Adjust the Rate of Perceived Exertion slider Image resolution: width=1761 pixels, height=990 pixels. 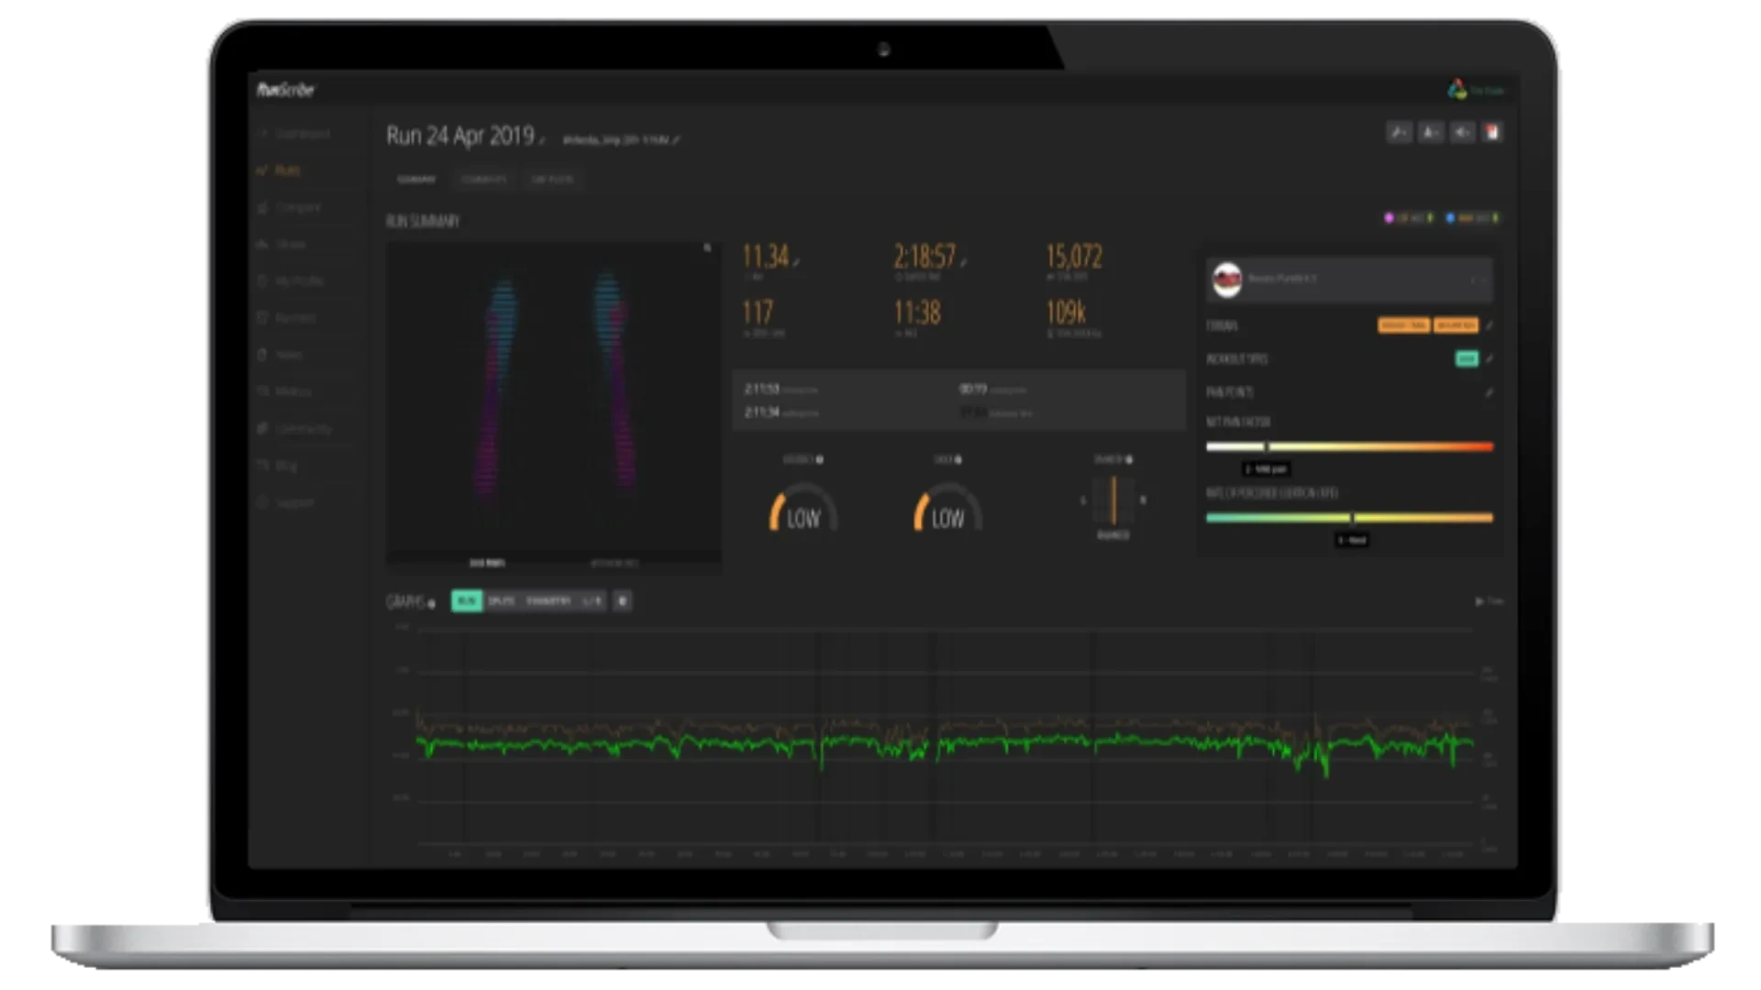point(1351,518)
